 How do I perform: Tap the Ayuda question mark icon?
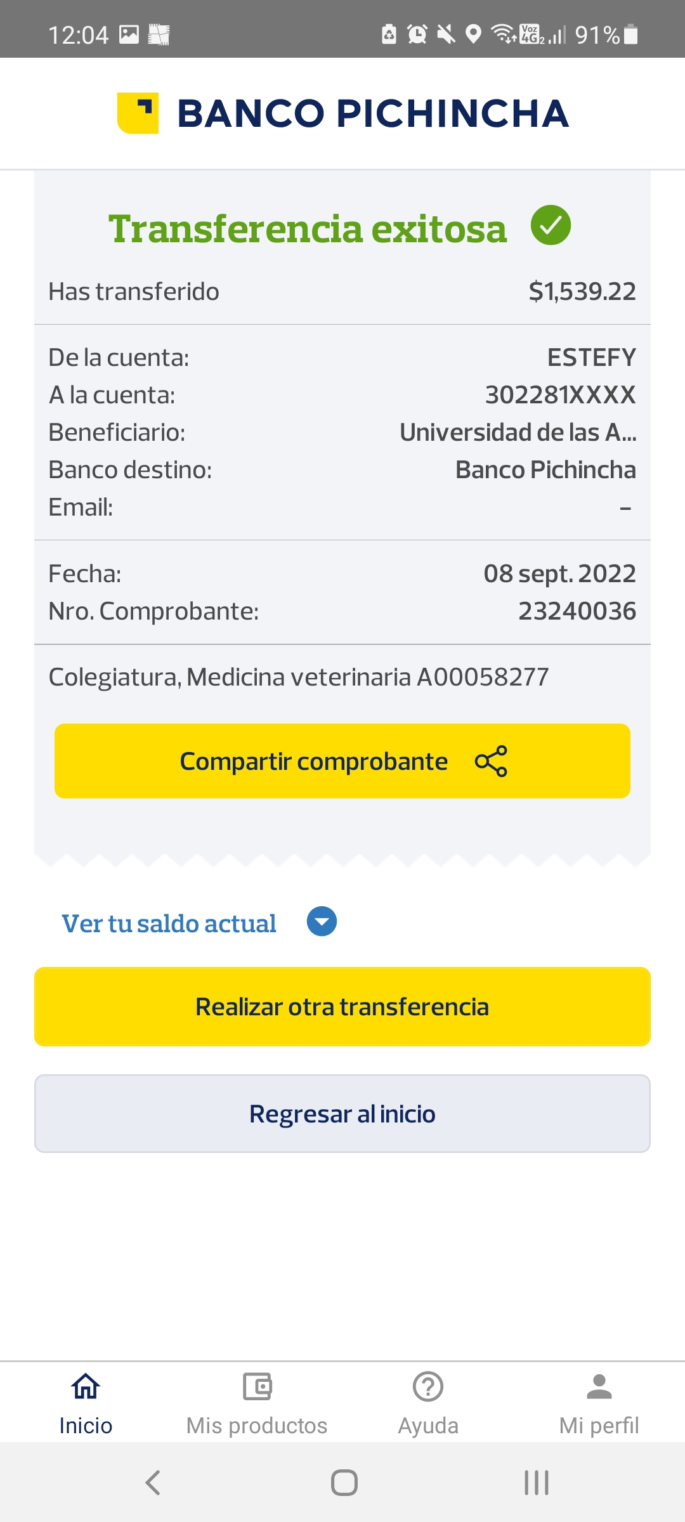[x=428, y=1386]
